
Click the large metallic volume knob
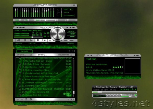tap(58, 34)
